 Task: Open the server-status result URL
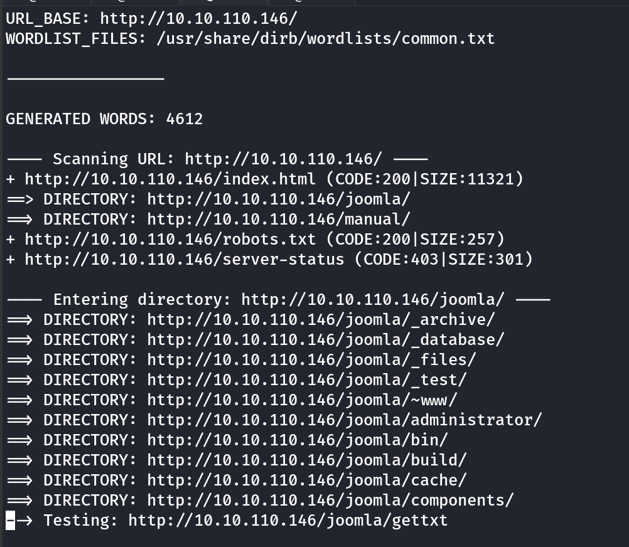pos(184,259)
